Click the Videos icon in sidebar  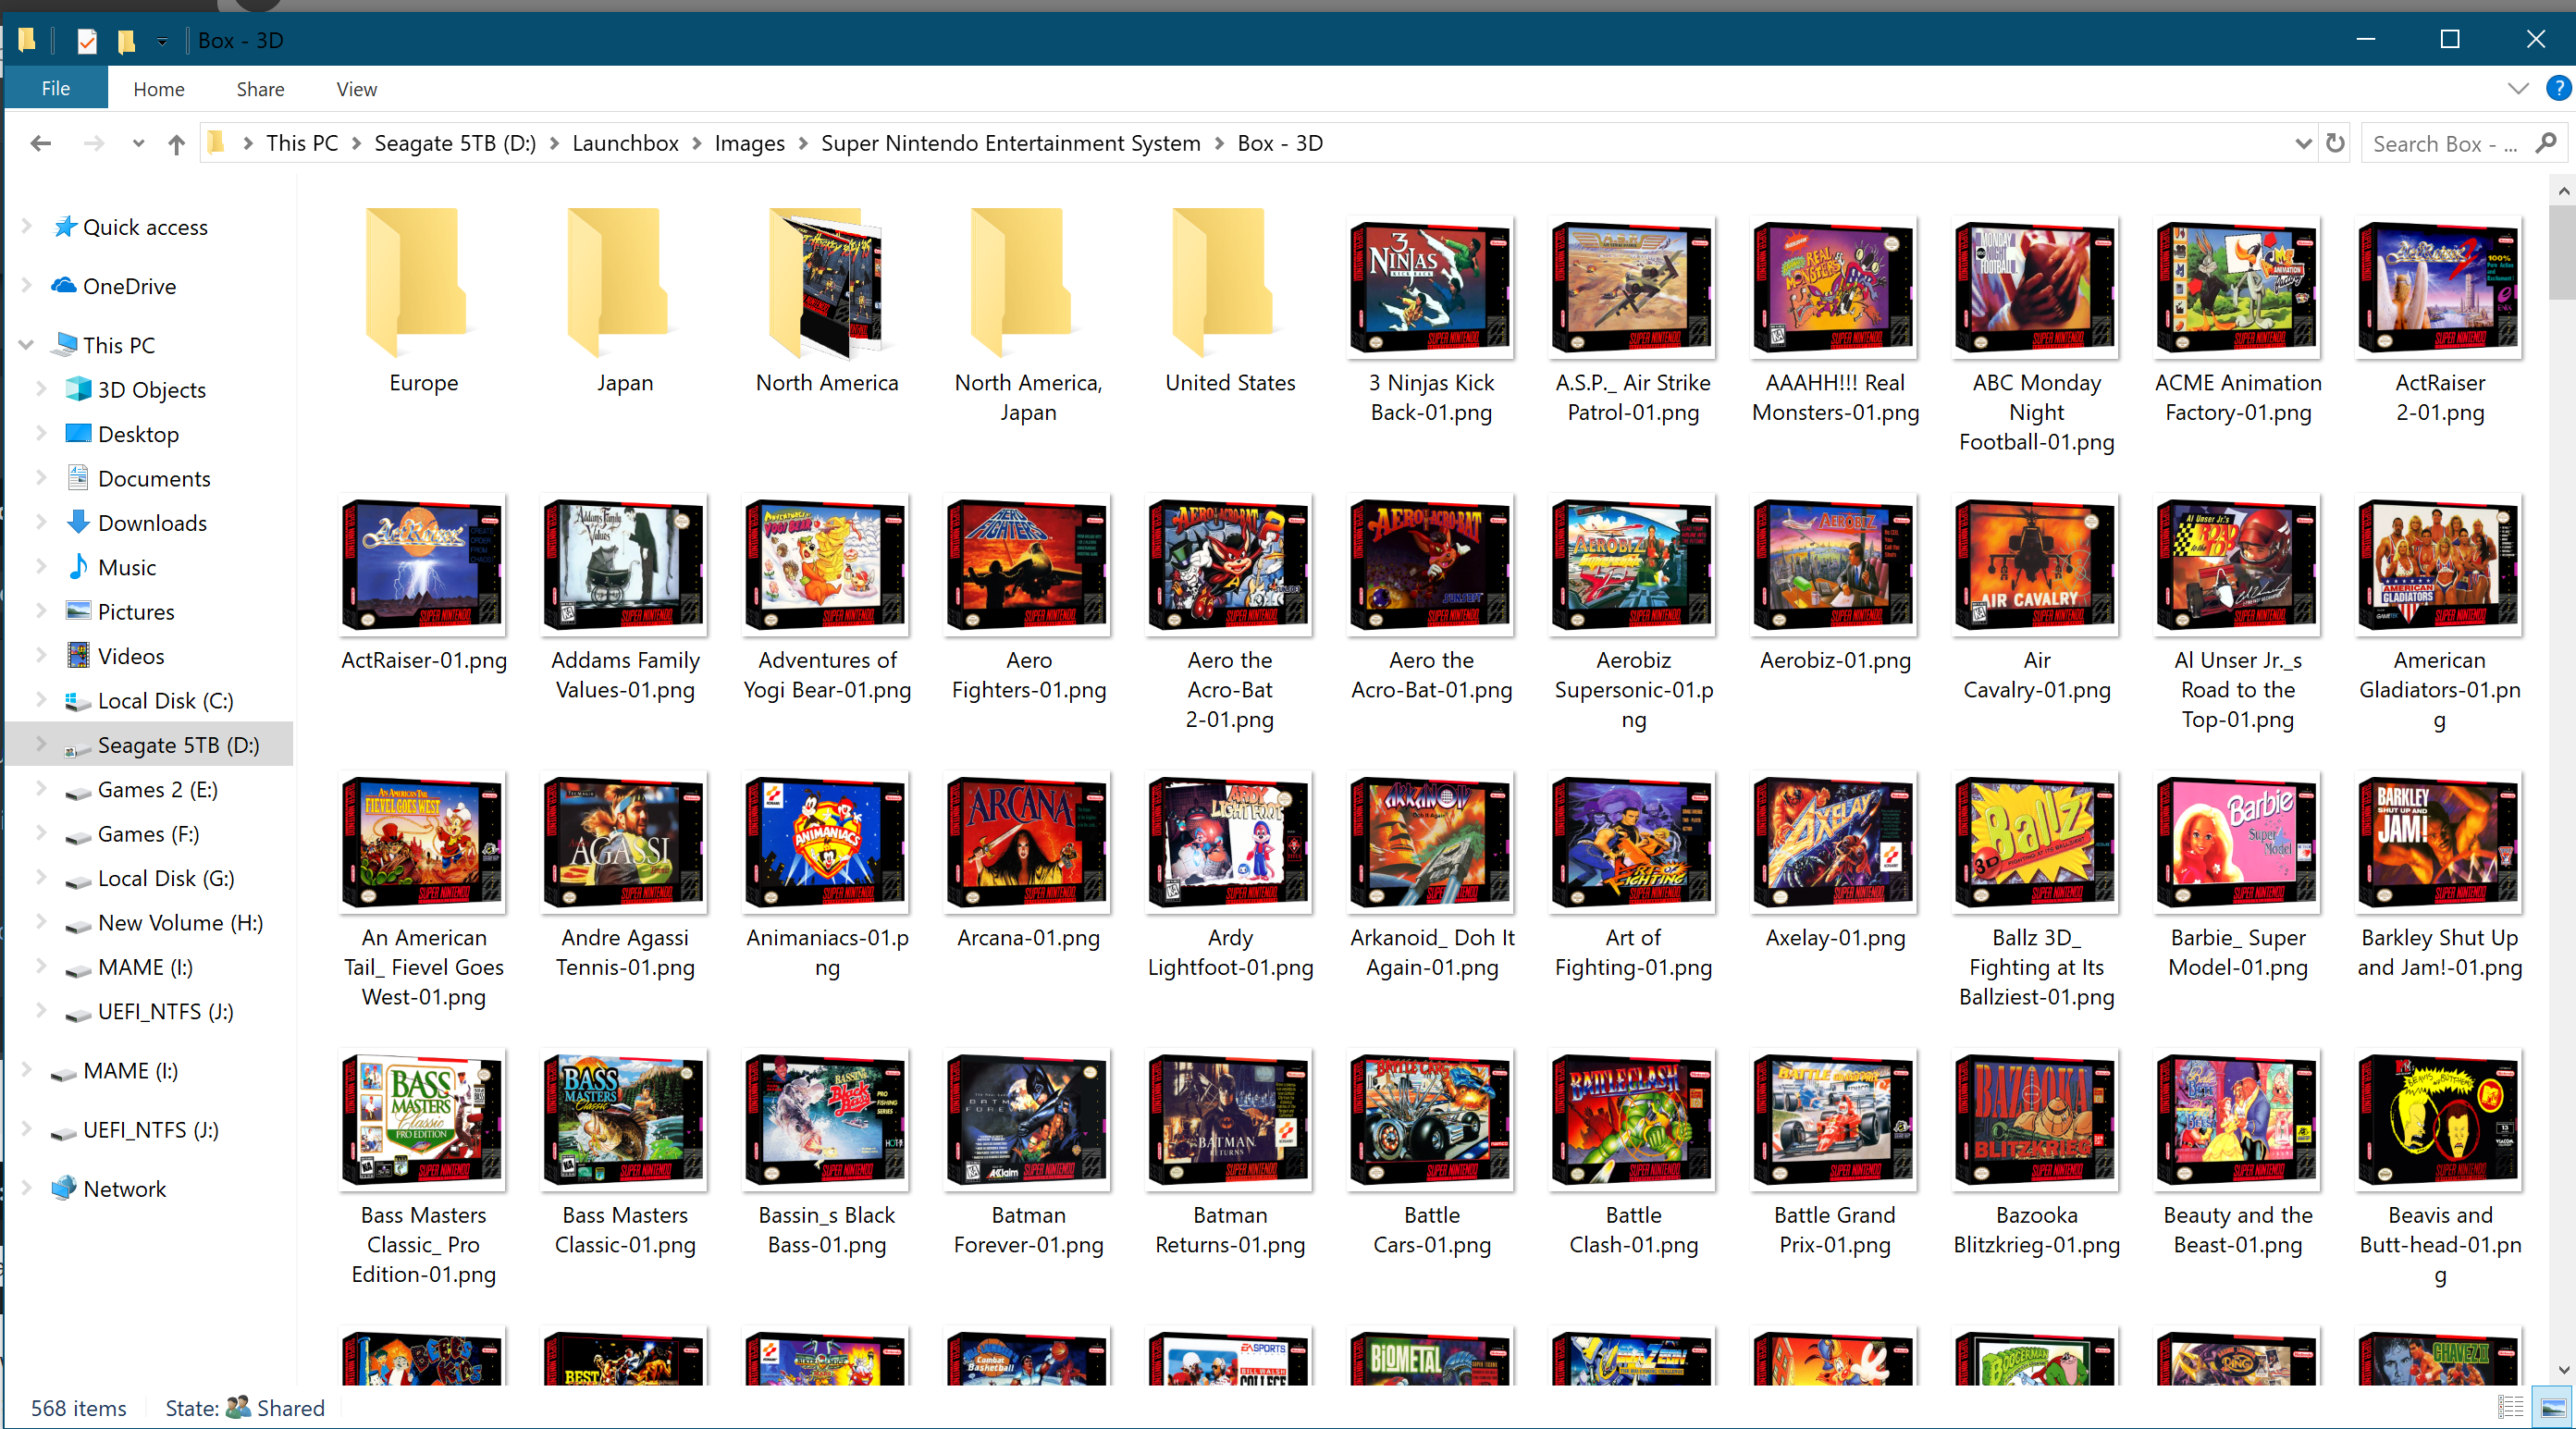pos(79,656)
